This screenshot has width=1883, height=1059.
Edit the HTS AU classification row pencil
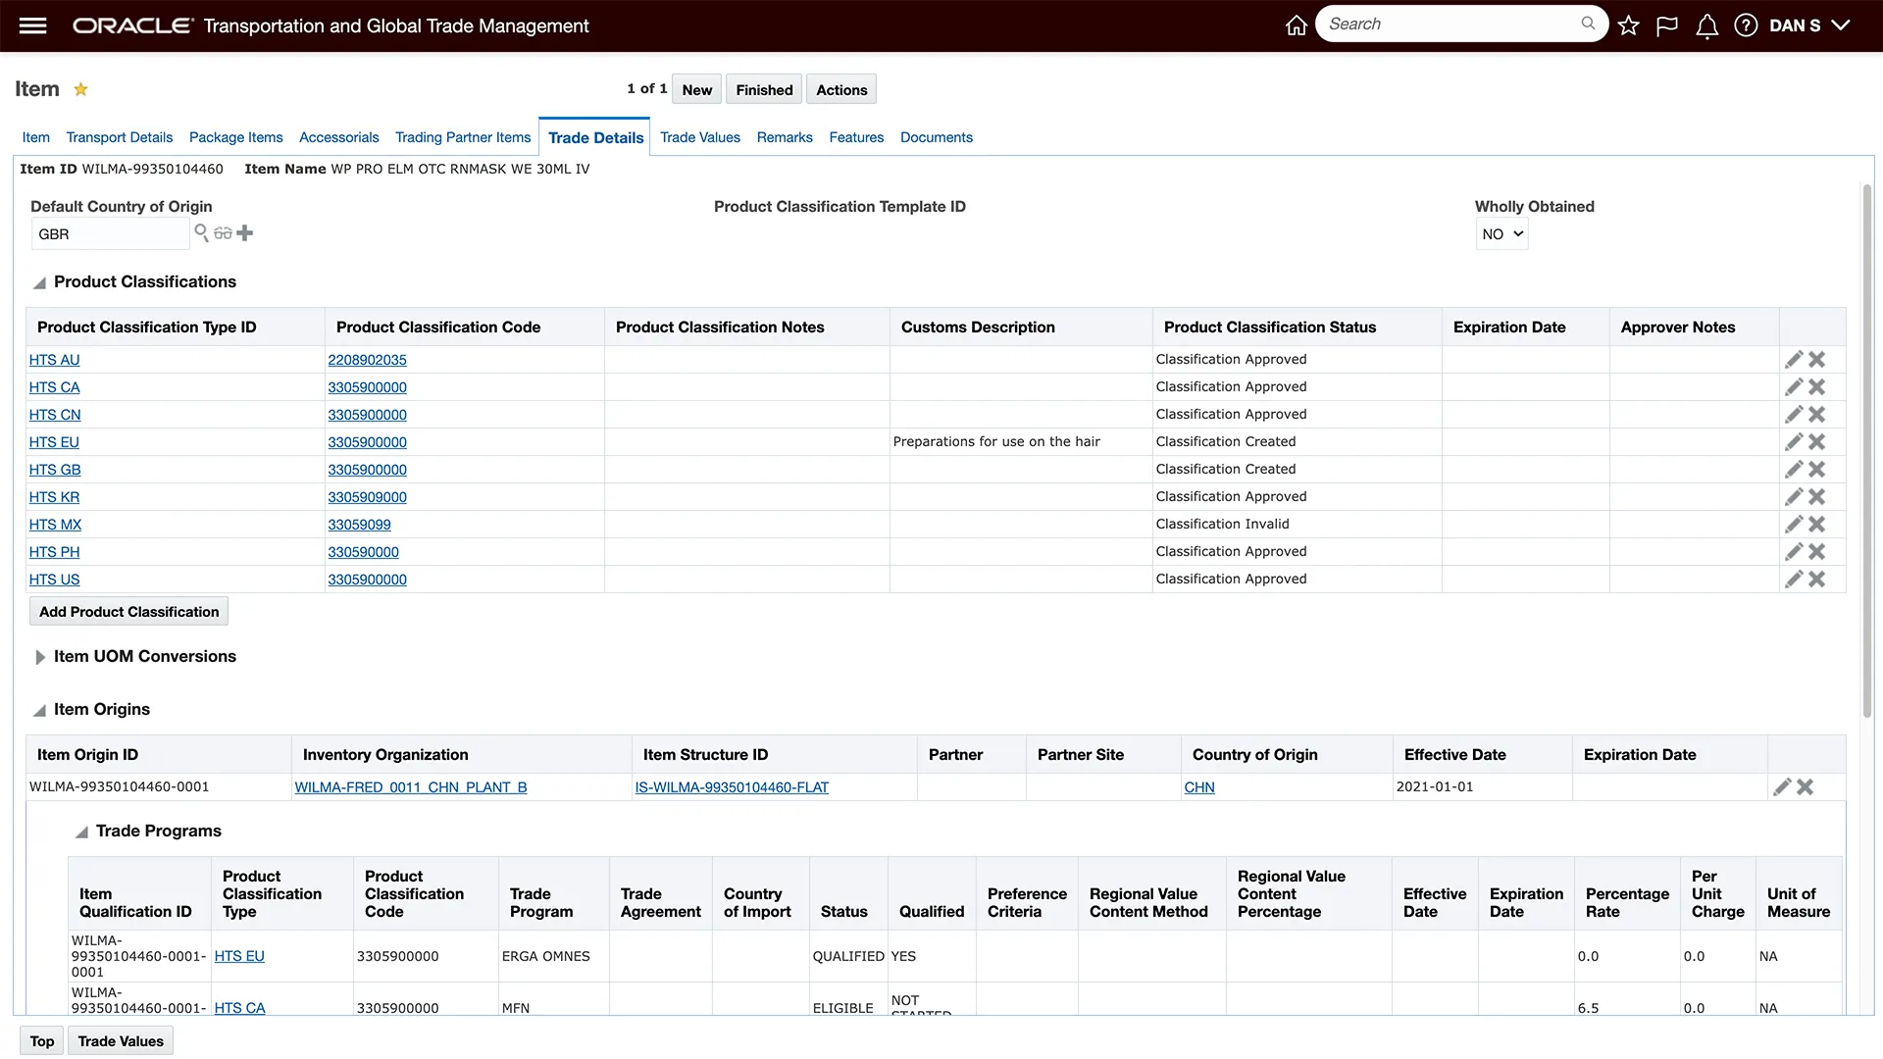(x=1794, y=360)
